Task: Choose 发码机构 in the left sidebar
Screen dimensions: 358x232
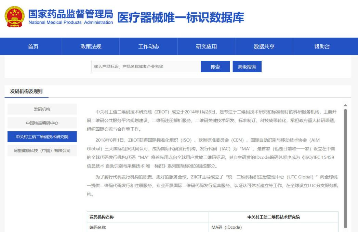Action: click(42, 109)
